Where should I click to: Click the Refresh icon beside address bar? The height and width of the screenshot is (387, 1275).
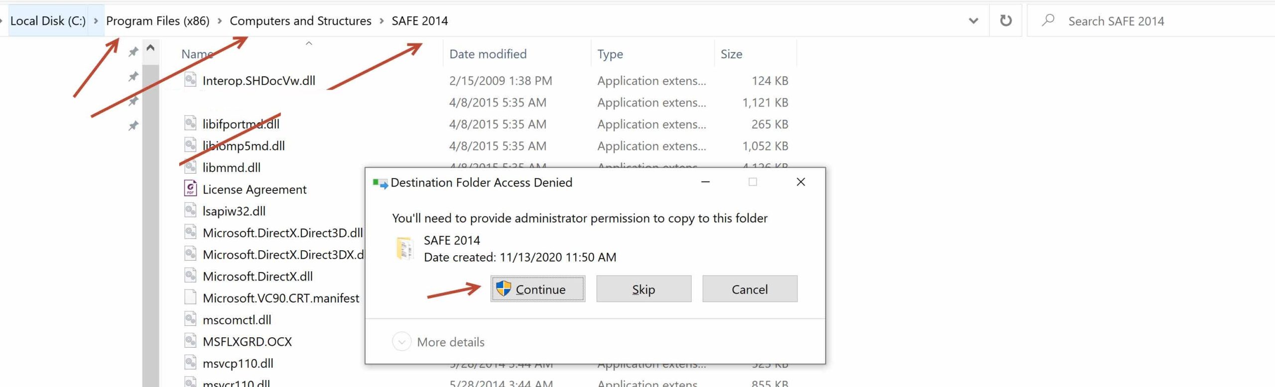[1006, 21]
